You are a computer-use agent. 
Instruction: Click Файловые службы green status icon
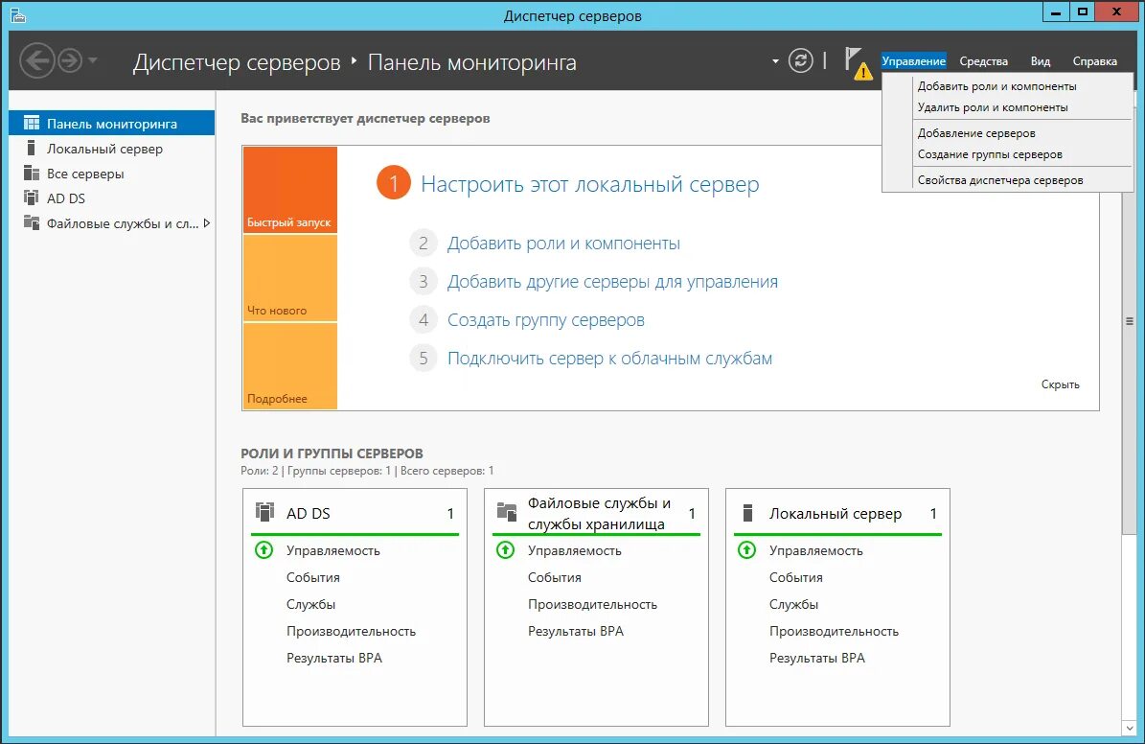pos(505,549)
